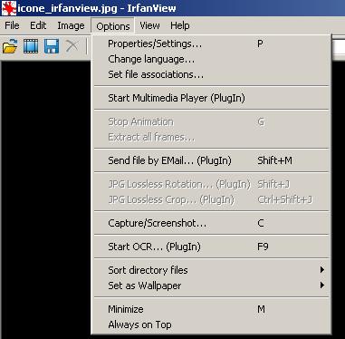Viewport: 345px width, 339px height.
Task: Click the disabled Extract all frames... item
Action: 211,137
